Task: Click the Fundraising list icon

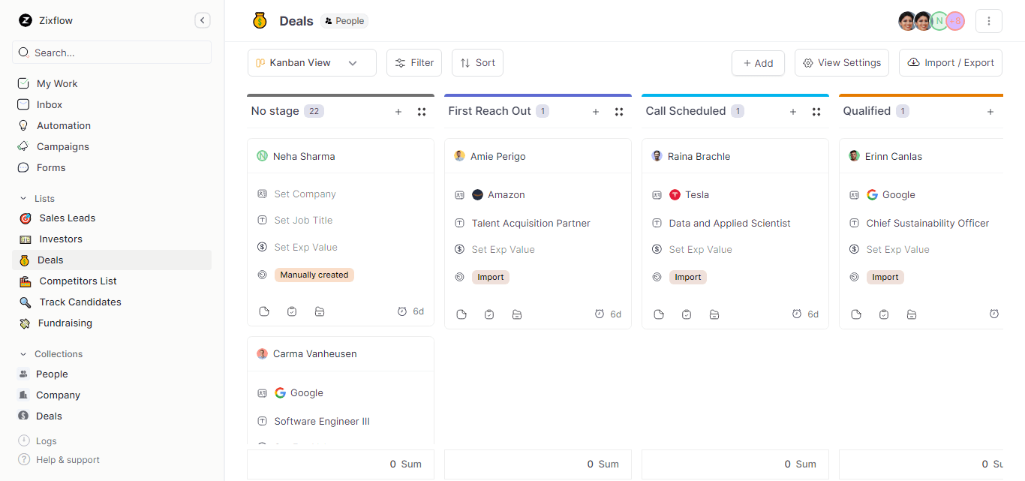Action: click(x=23, y=323)
